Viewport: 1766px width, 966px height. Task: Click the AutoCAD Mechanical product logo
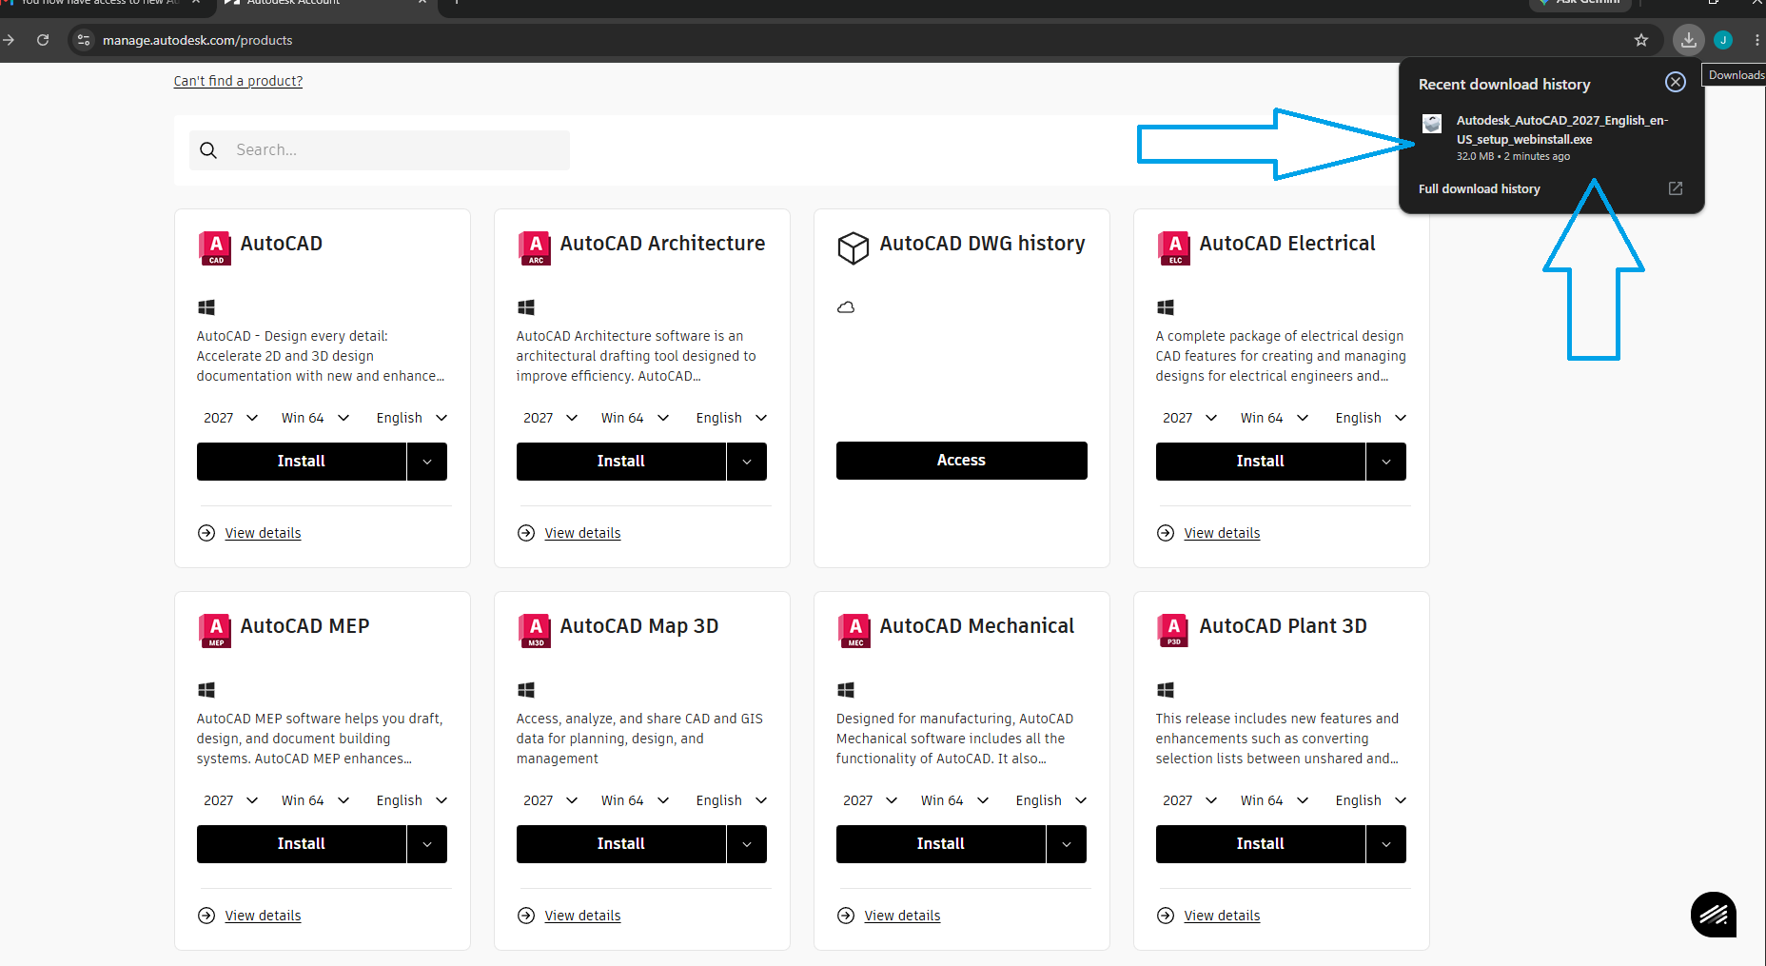point(855,630)
